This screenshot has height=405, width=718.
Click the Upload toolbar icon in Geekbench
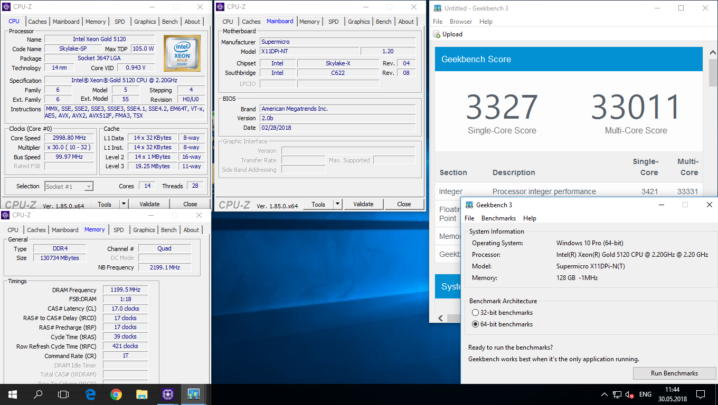(x=437, y=34)
